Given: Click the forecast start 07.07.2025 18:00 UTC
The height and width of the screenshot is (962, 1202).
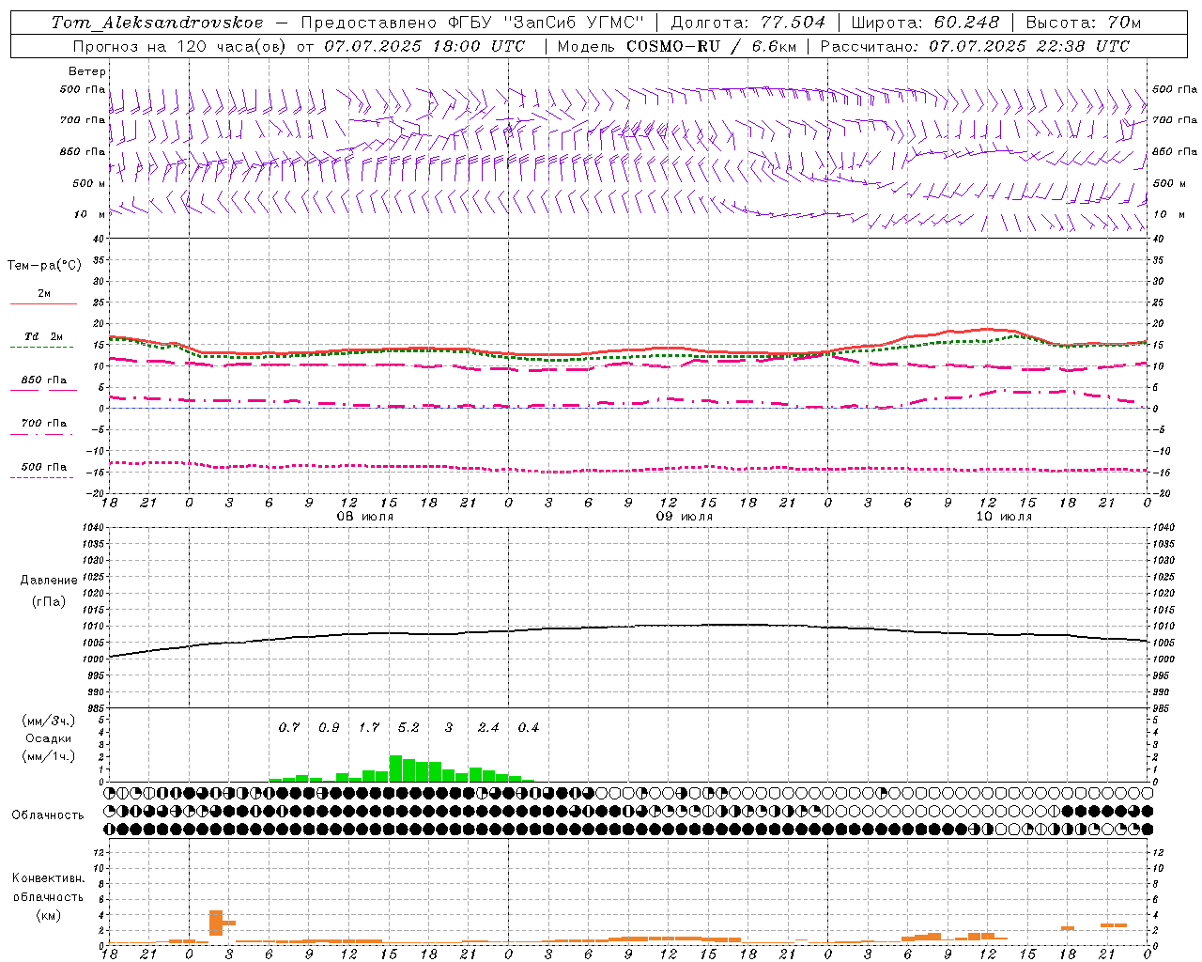Looking at the screenshot, I should tap(424, 46).
